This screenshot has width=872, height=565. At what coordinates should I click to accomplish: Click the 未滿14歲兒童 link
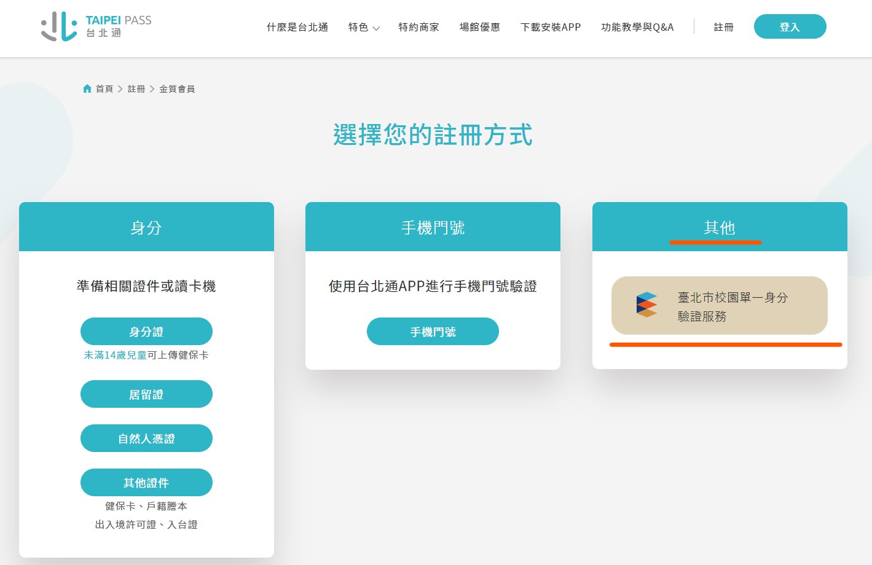click(x=115, y=355)
